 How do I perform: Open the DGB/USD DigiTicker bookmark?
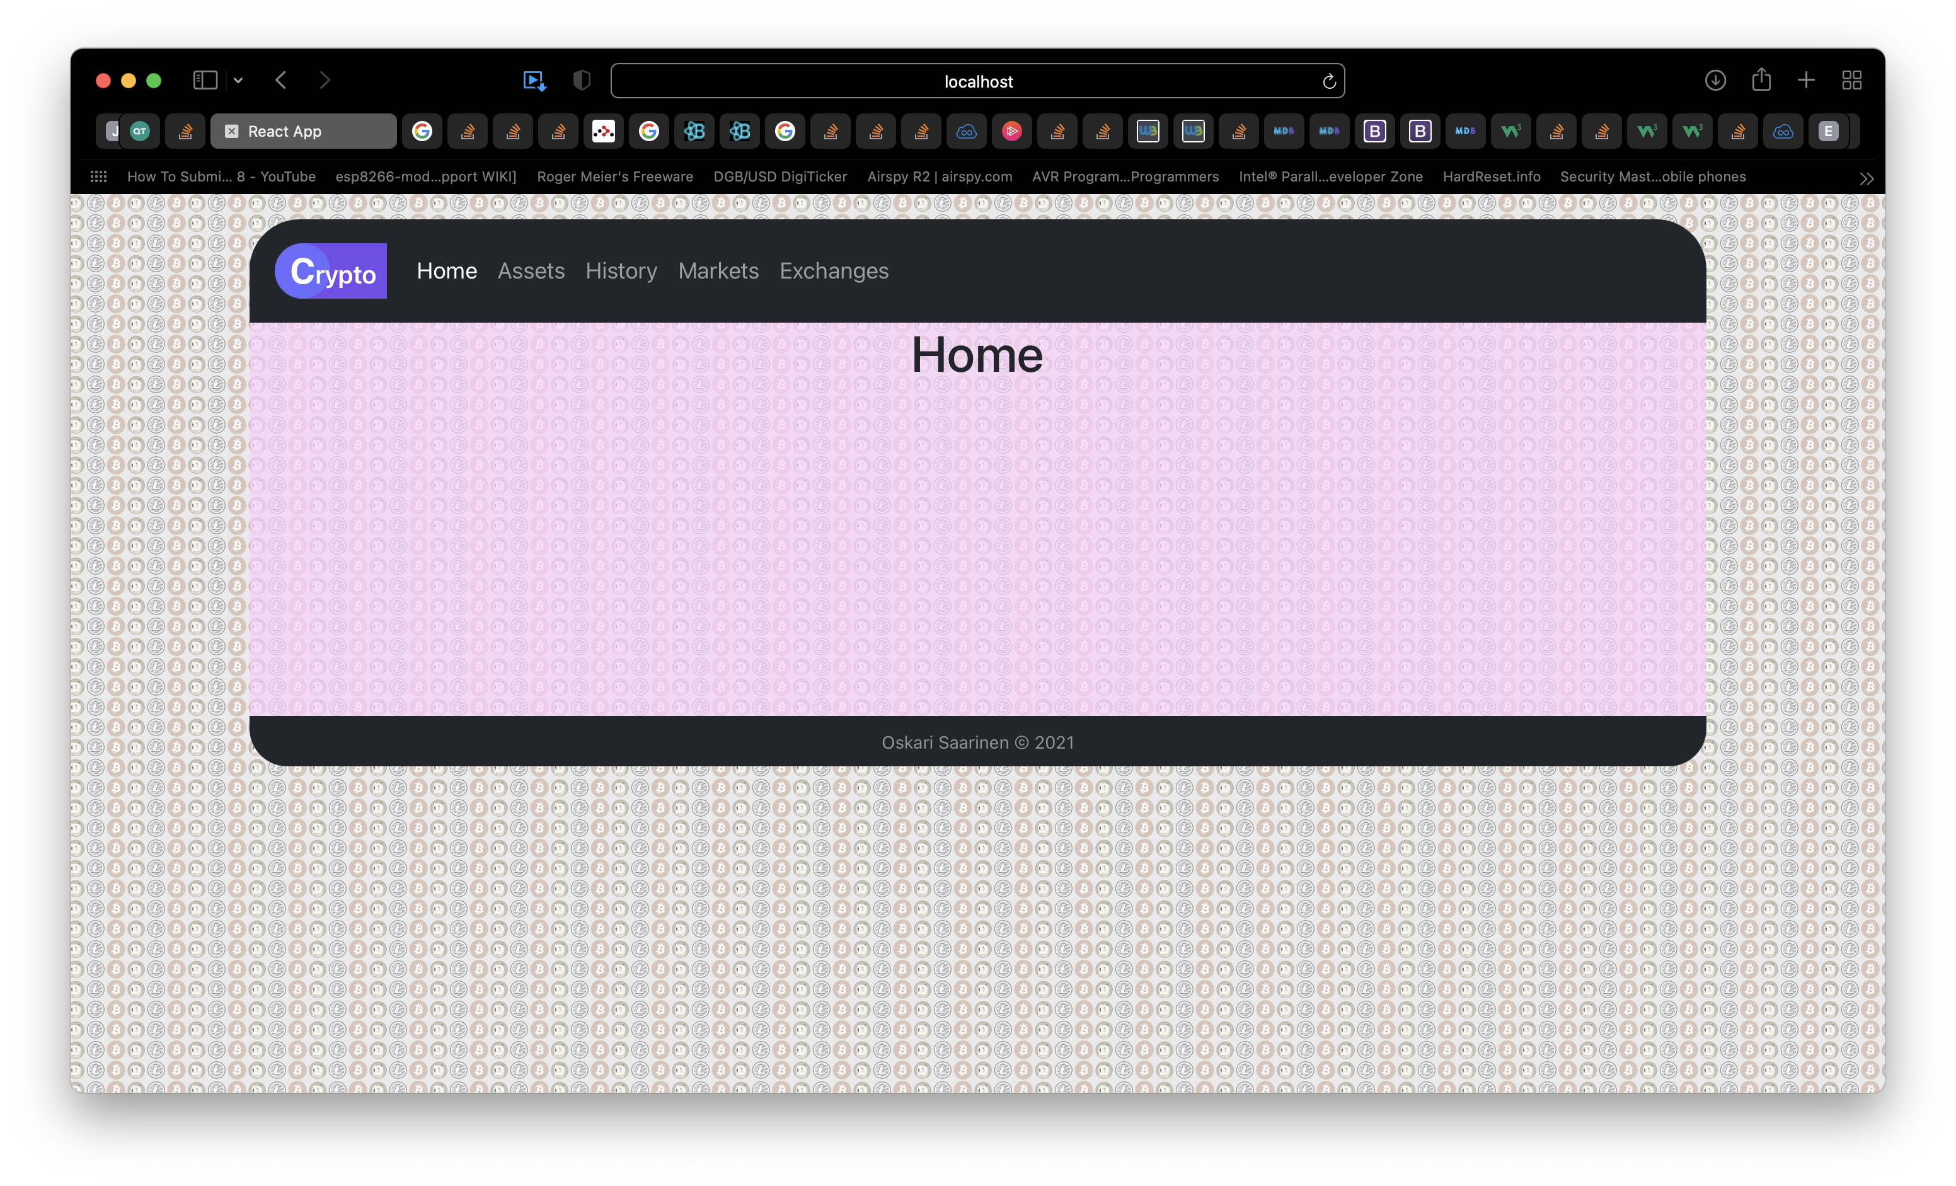point(780,176)
